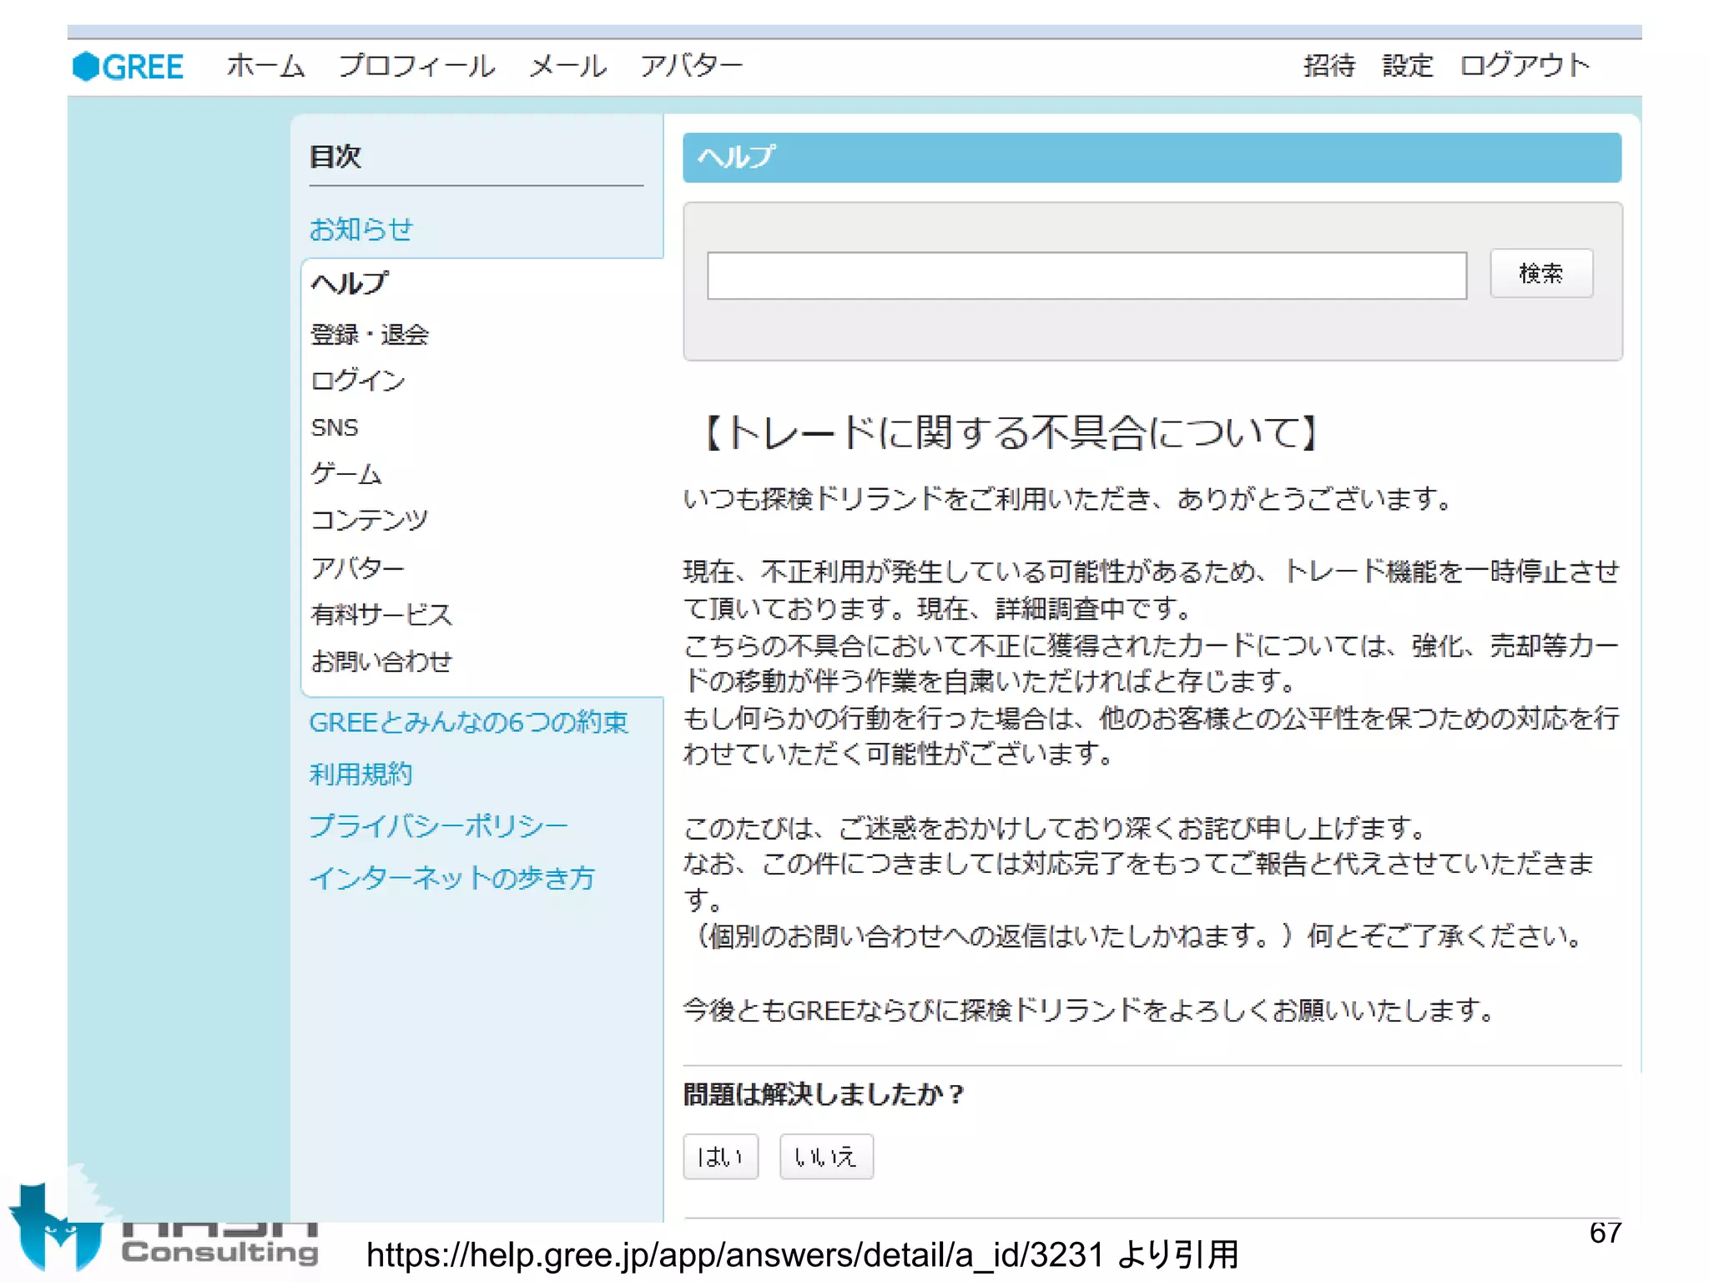Go to プロフィール in the top navigation
This screenshot has height=1282, width=1709.
[x=416, y=66]
